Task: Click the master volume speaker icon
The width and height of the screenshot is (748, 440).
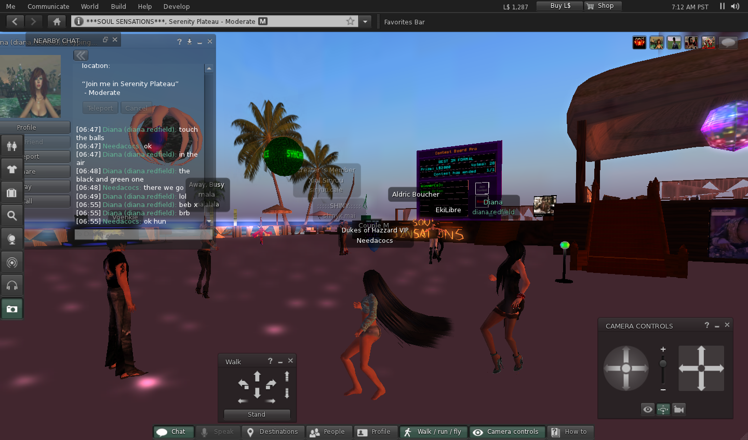Action: [x=735, y=6]
